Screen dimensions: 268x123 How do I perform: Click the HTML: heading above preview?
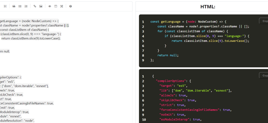pyautogui.click(x=208, y=6)
